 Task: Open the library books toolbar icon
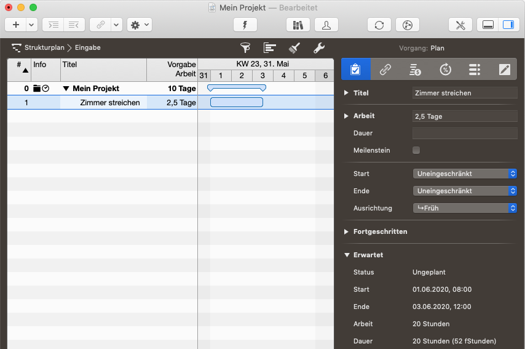point(298,25)
